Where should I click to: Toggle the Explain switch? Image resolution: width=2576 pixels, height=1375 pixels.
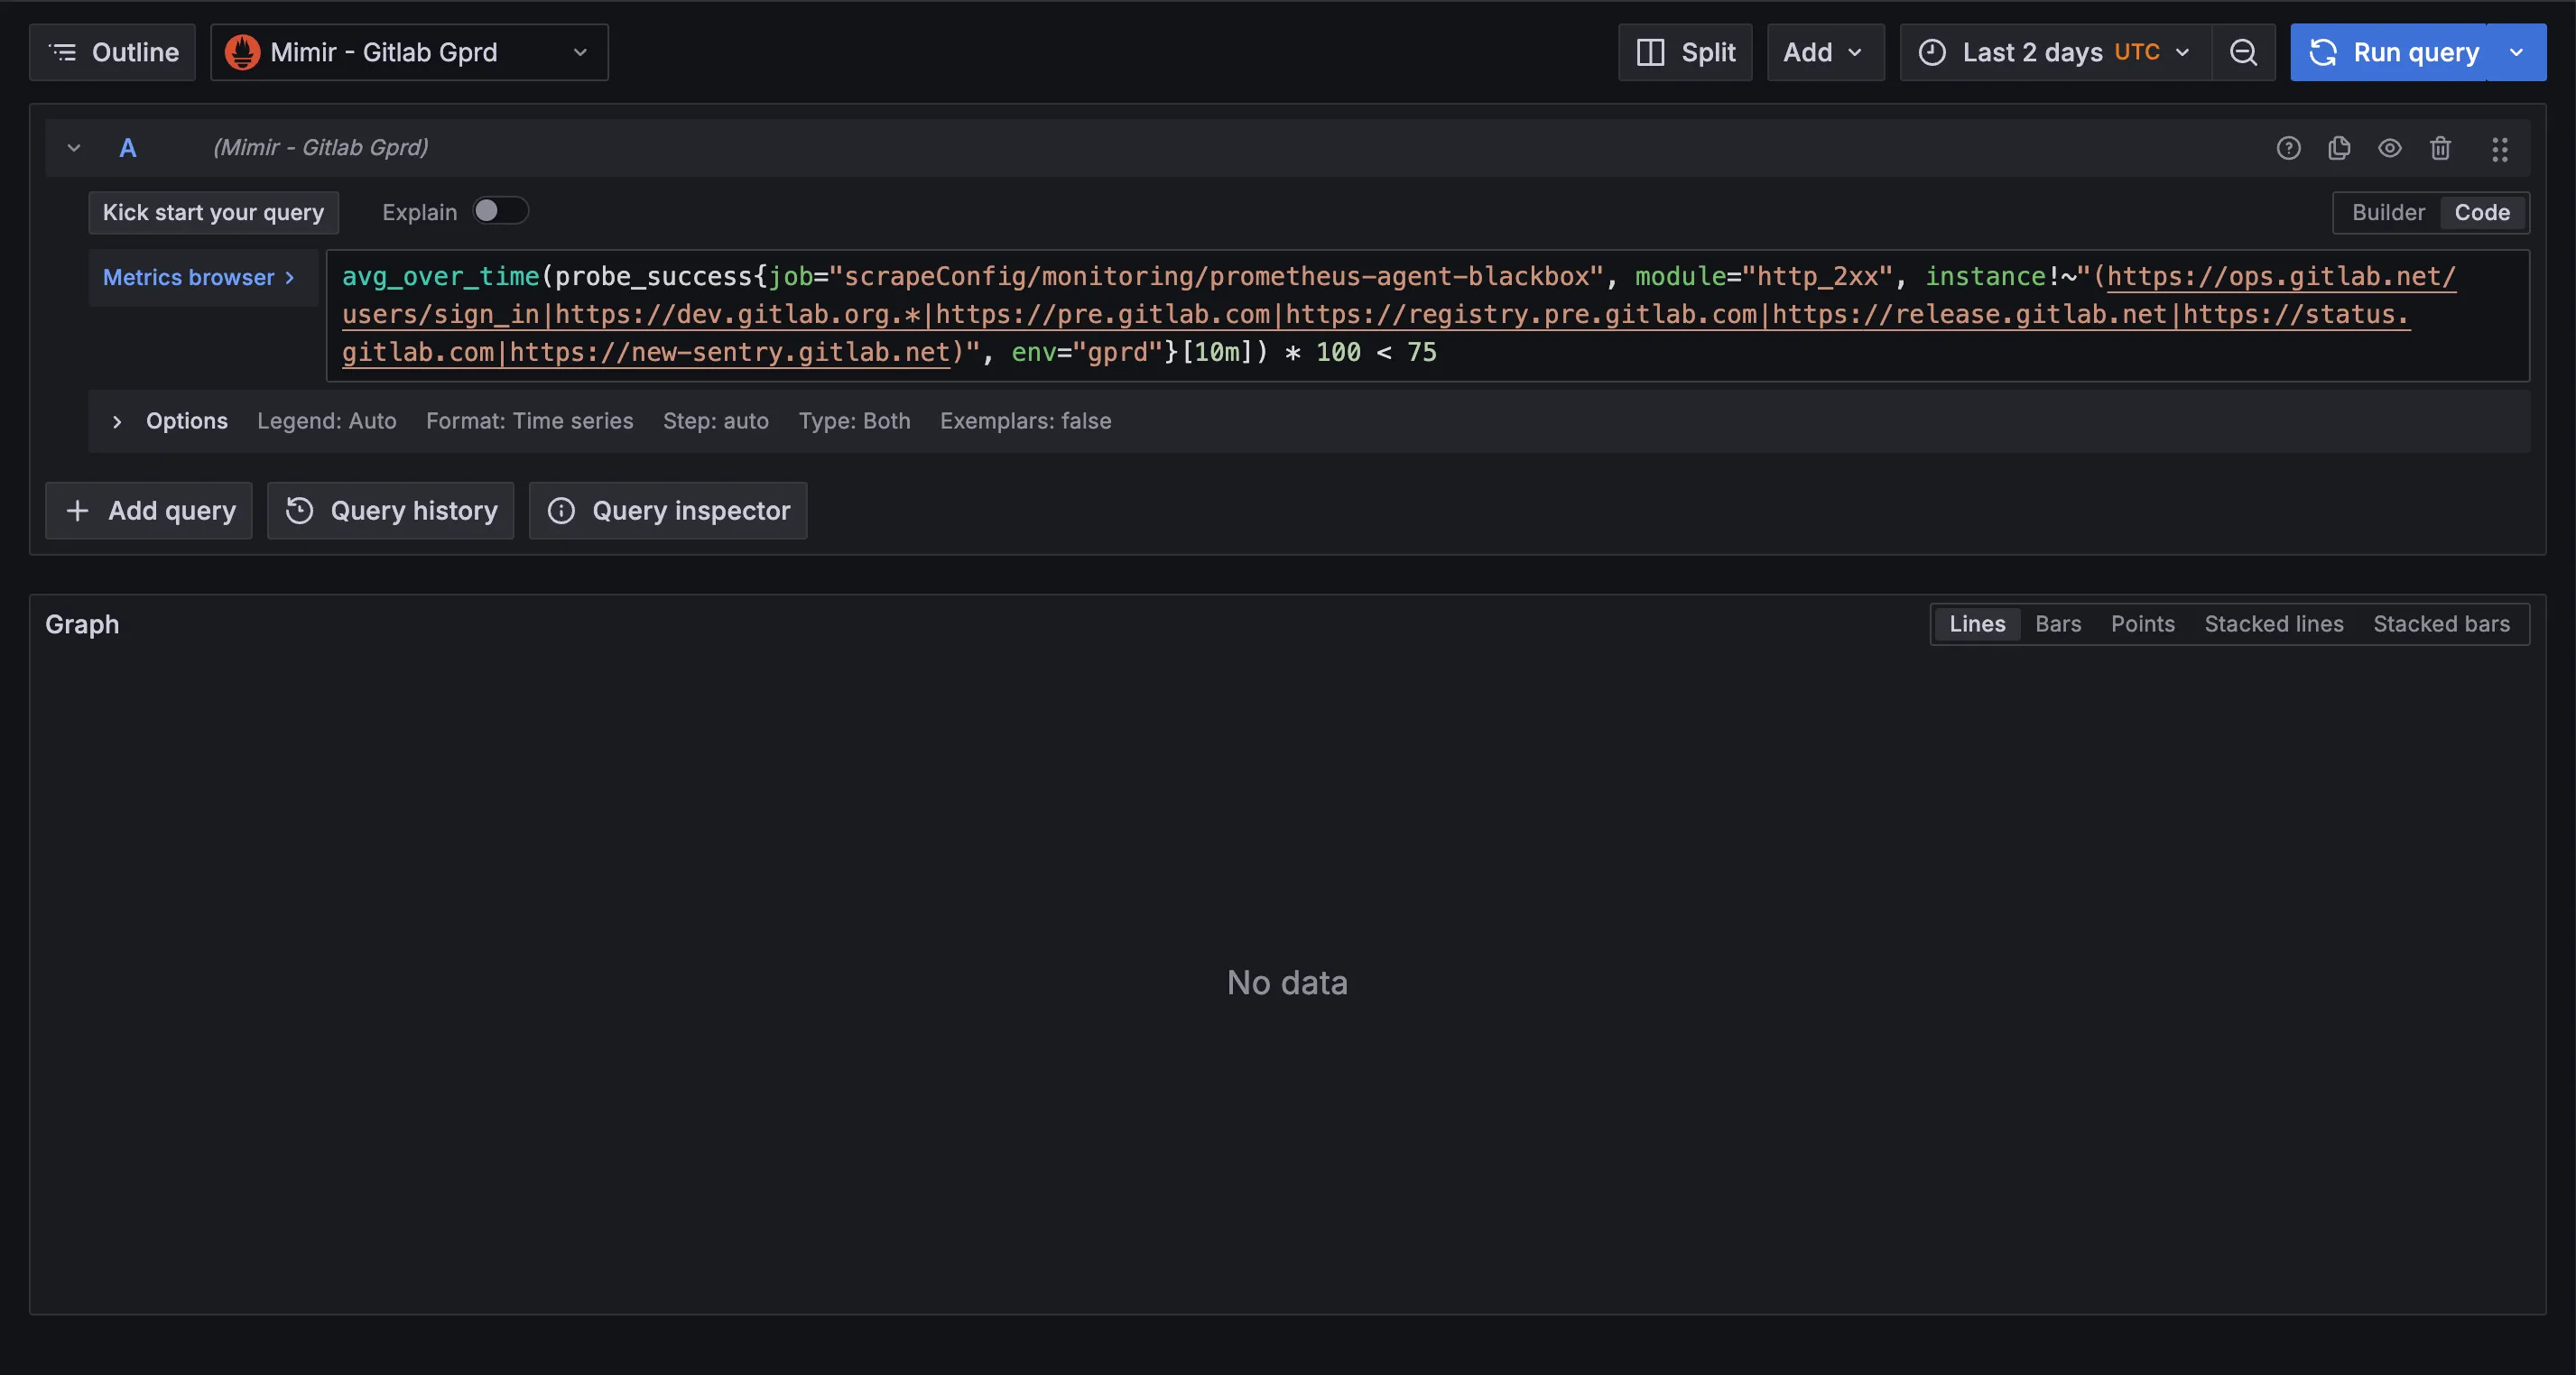[x=500, y=211]
